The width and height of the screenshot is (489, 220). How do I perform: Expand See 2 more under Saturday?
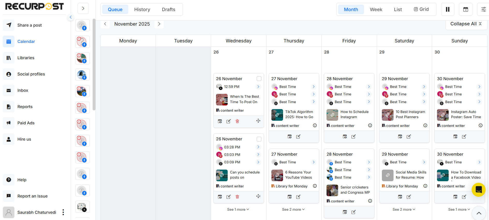pyautogui.click(x=404, y=209)
